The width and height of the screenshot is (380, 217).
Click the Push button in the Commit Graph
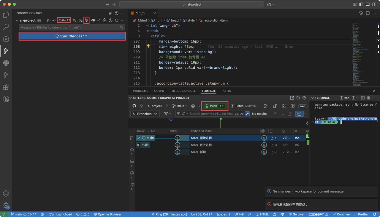(215, 106)
